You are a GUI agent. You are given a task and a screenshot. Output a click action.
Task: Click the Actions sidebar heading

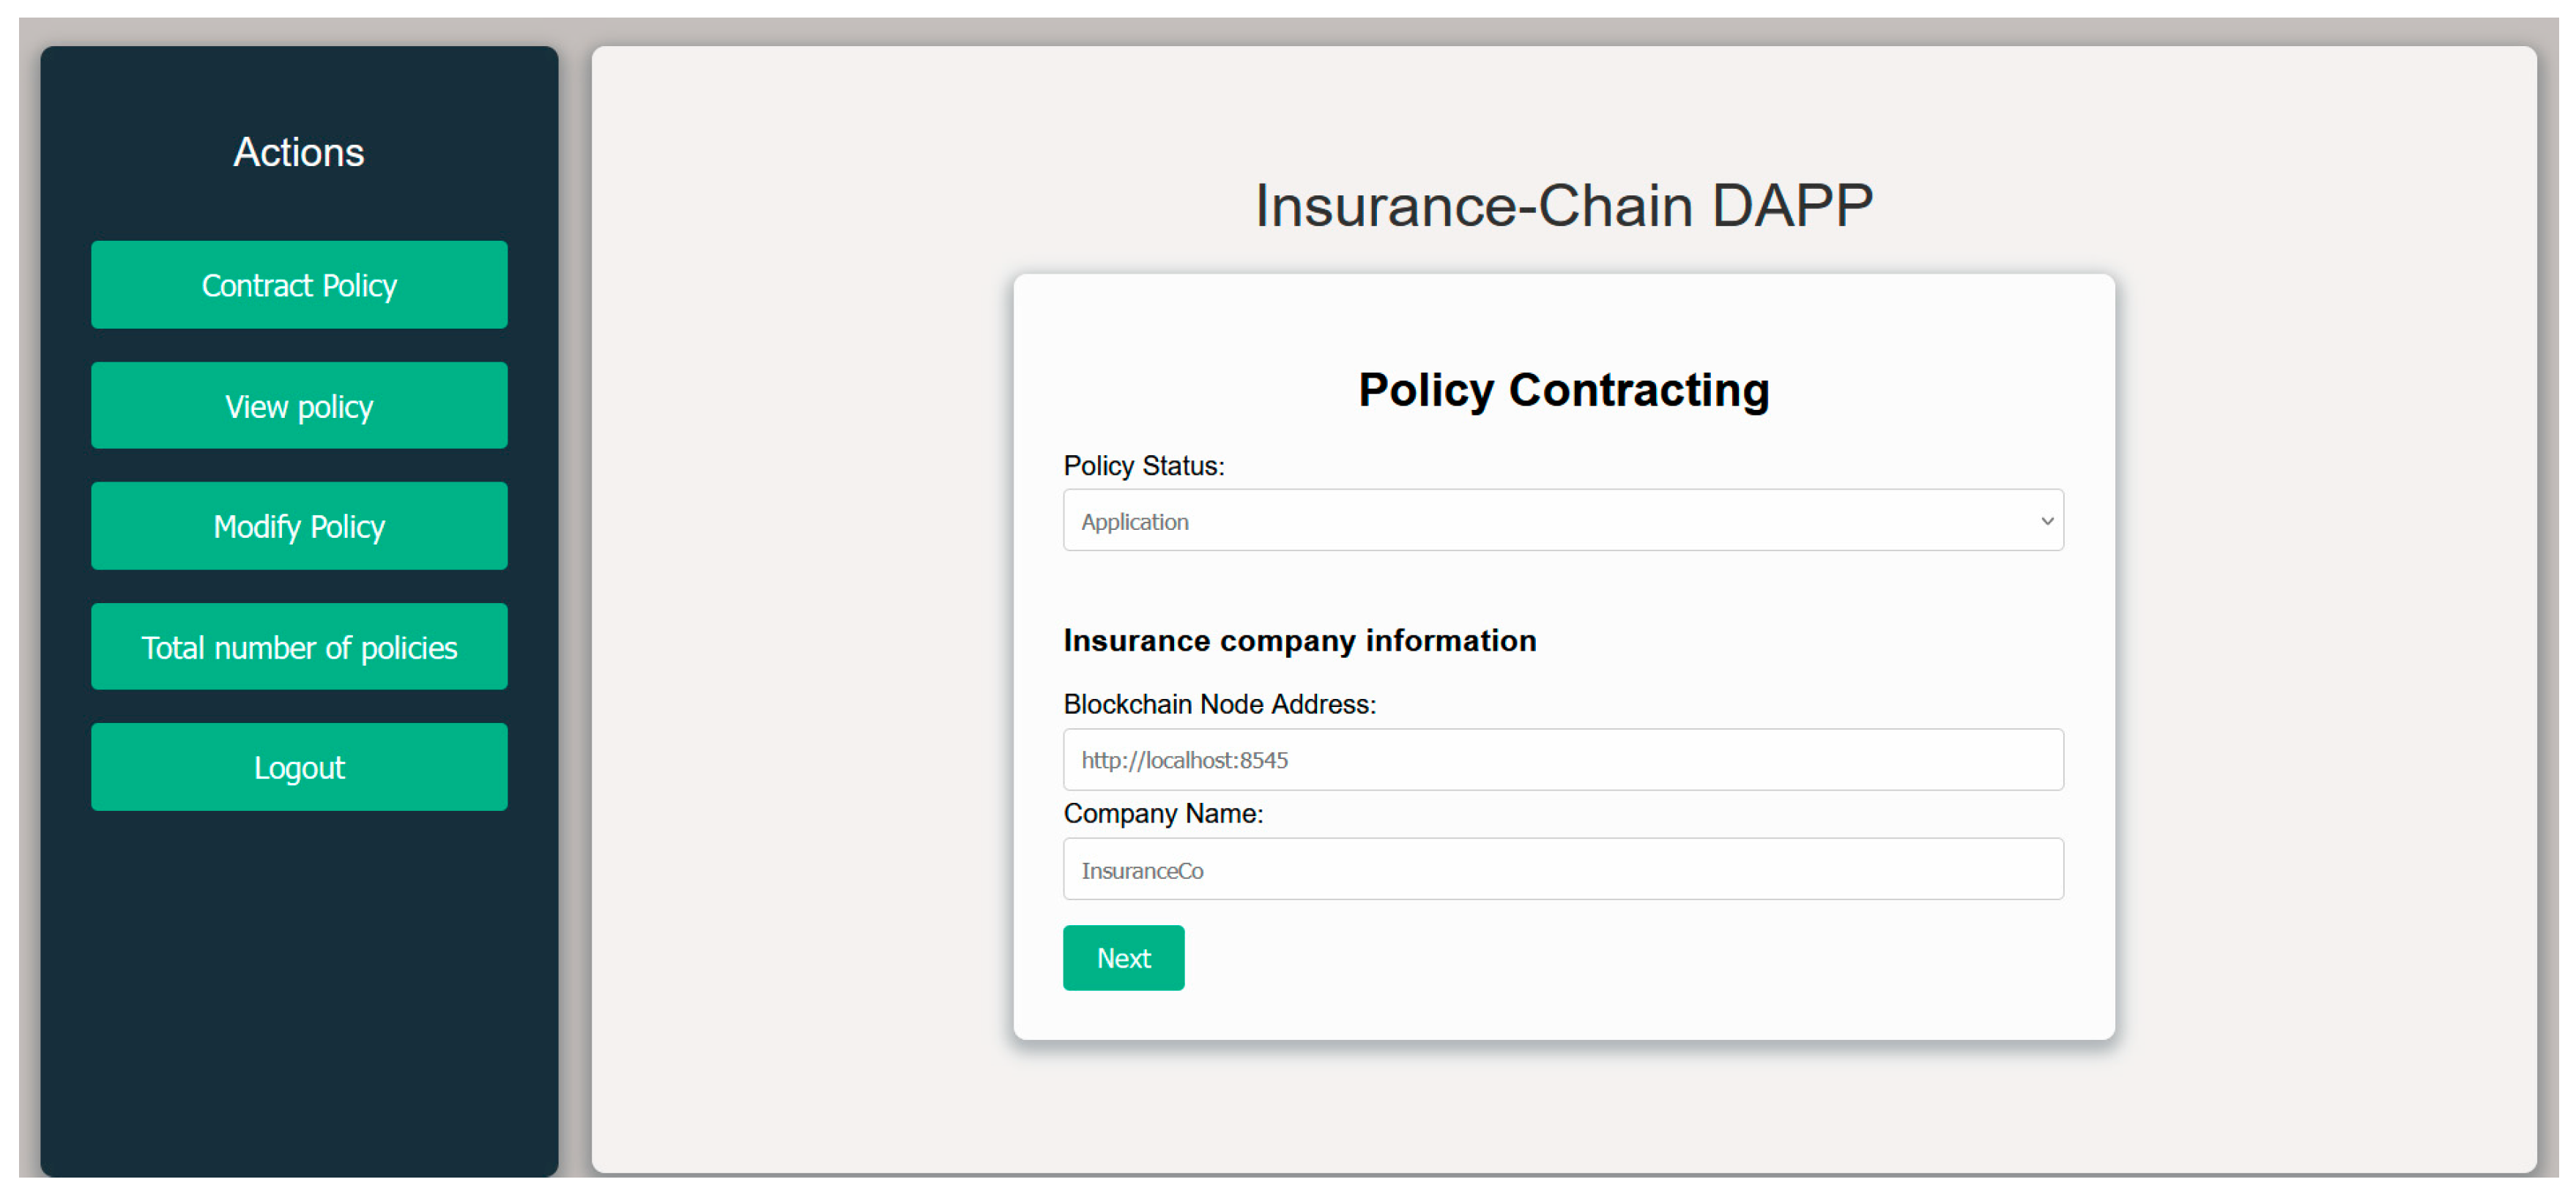point(299,153)
